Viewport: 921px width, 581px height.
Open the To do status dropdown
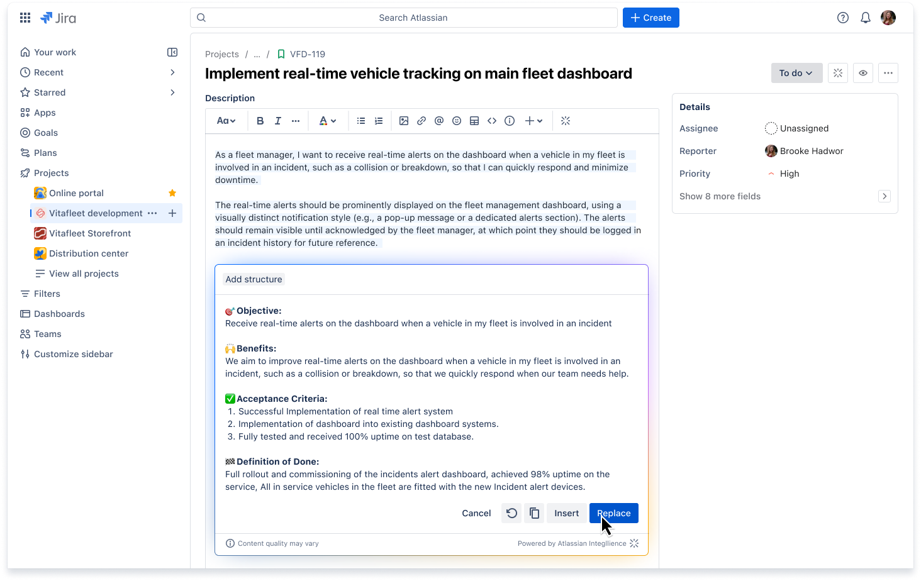tap(796, 72)
